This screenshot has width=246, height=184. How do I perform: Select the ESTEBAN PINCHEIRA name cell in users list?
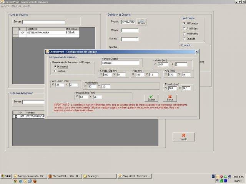(46, 33)
